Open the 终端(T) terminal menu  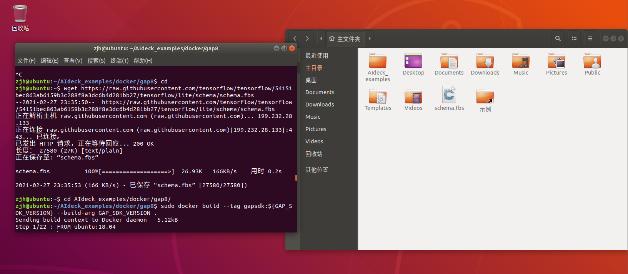(119, 61)
